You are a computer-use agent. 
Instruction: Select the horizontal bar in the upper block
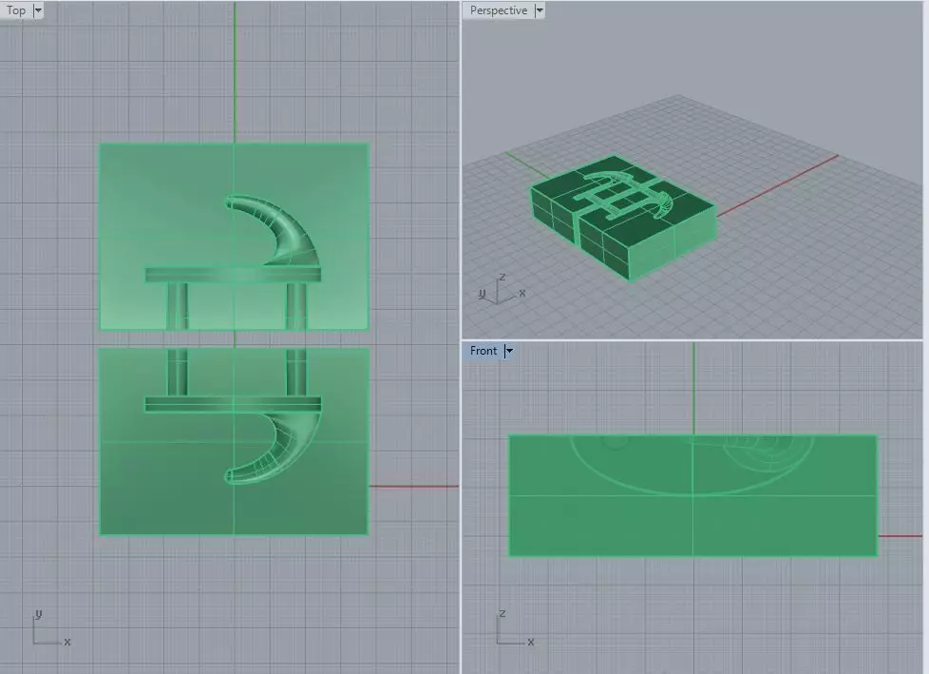233,275
